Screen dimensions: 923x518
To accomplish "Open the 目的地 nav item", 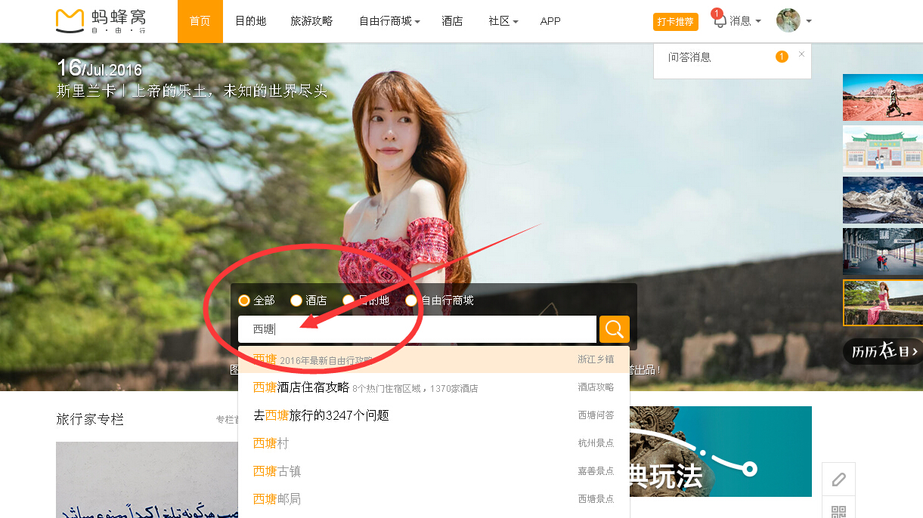I will click(251, 21).
